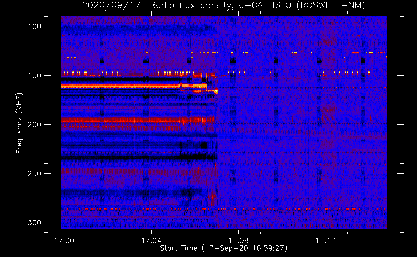
Task: Click the 17:12 time tick label
Action: [x=326, y=241]
